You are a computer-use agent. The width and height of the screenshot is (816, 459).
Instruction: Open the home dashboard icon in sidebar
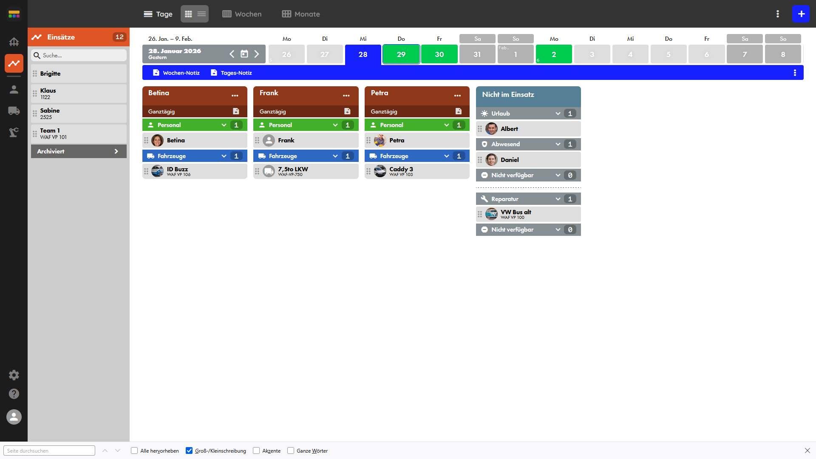click(x=14, y=42)
